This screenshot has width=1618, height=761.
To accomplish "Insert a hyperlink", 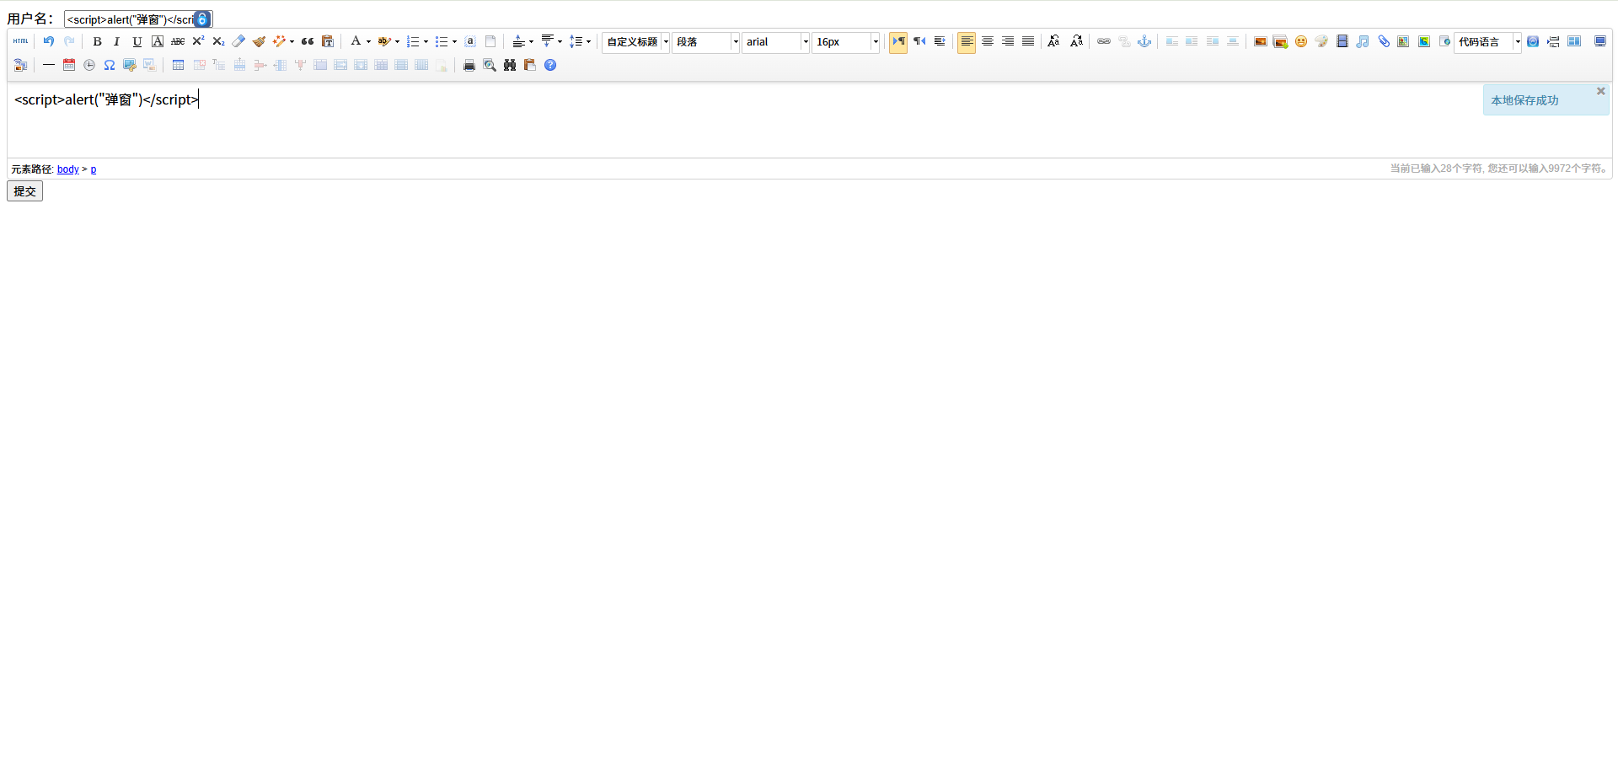I will pos(1104,41).
